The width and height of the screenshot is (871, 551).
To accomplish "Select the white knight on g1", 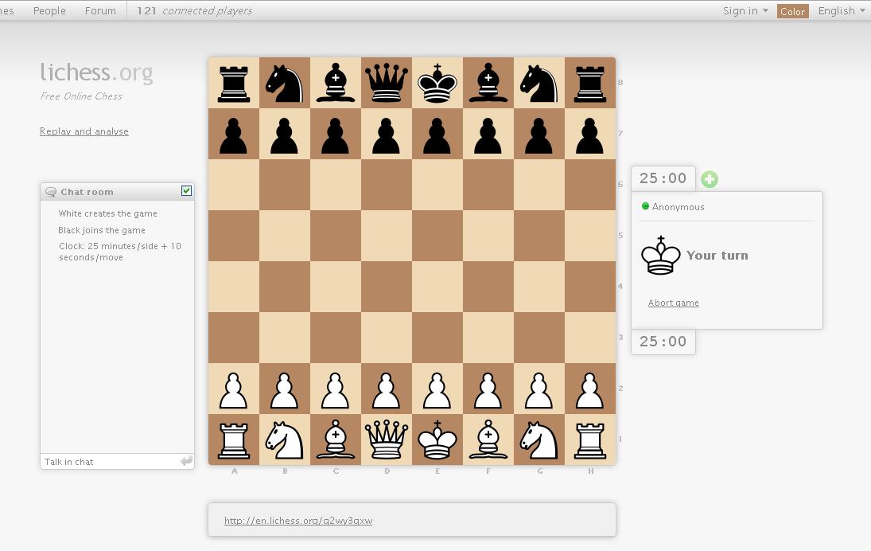I will pyautogui.click(x=539, y=440).
